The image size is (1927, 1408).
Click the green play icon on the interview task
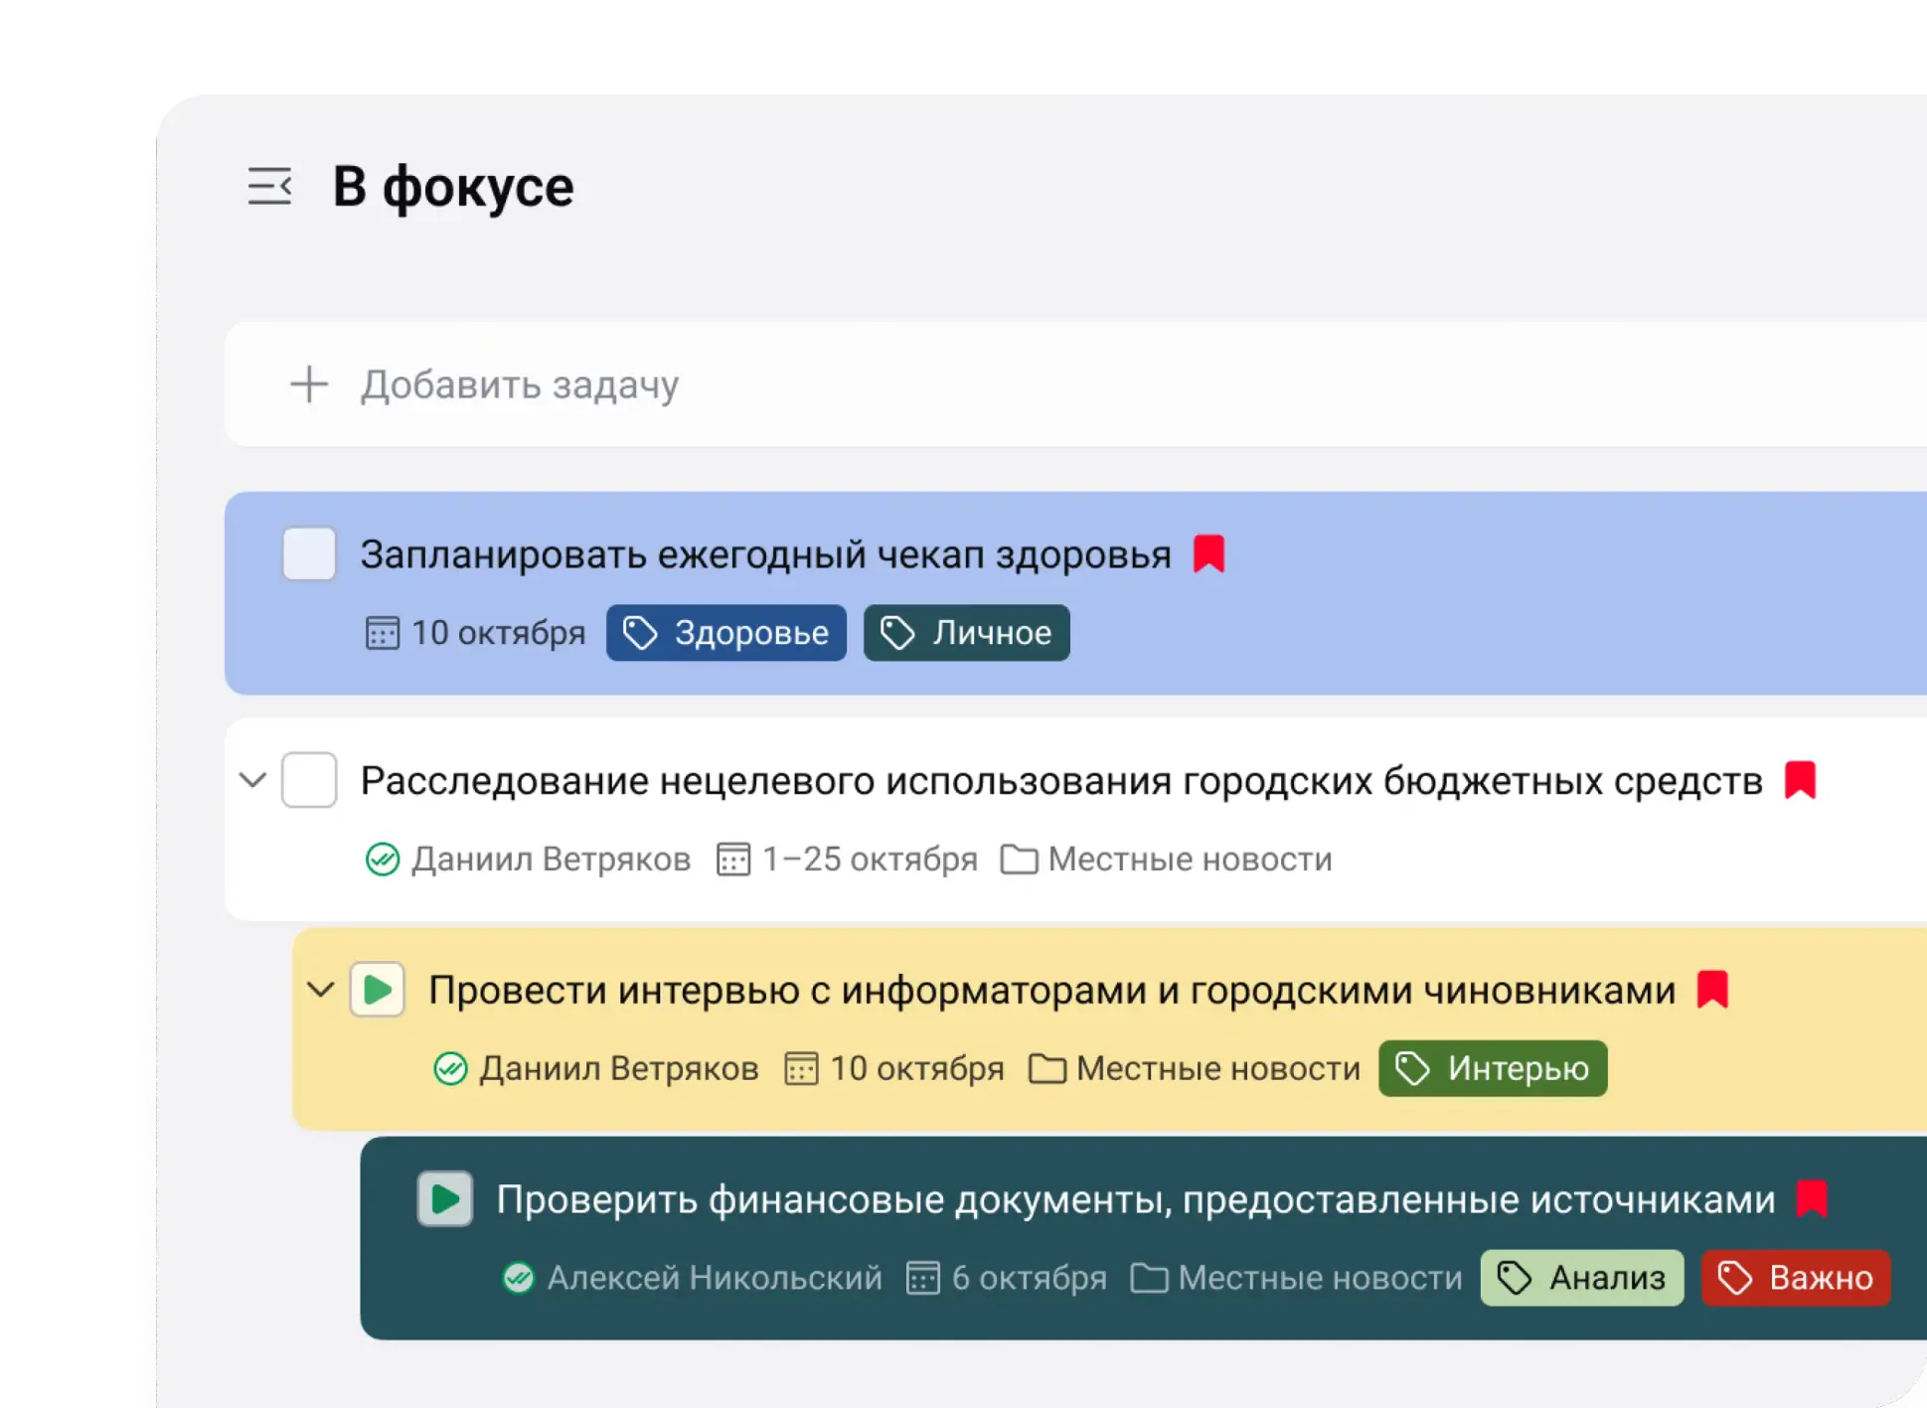point(376,990)
